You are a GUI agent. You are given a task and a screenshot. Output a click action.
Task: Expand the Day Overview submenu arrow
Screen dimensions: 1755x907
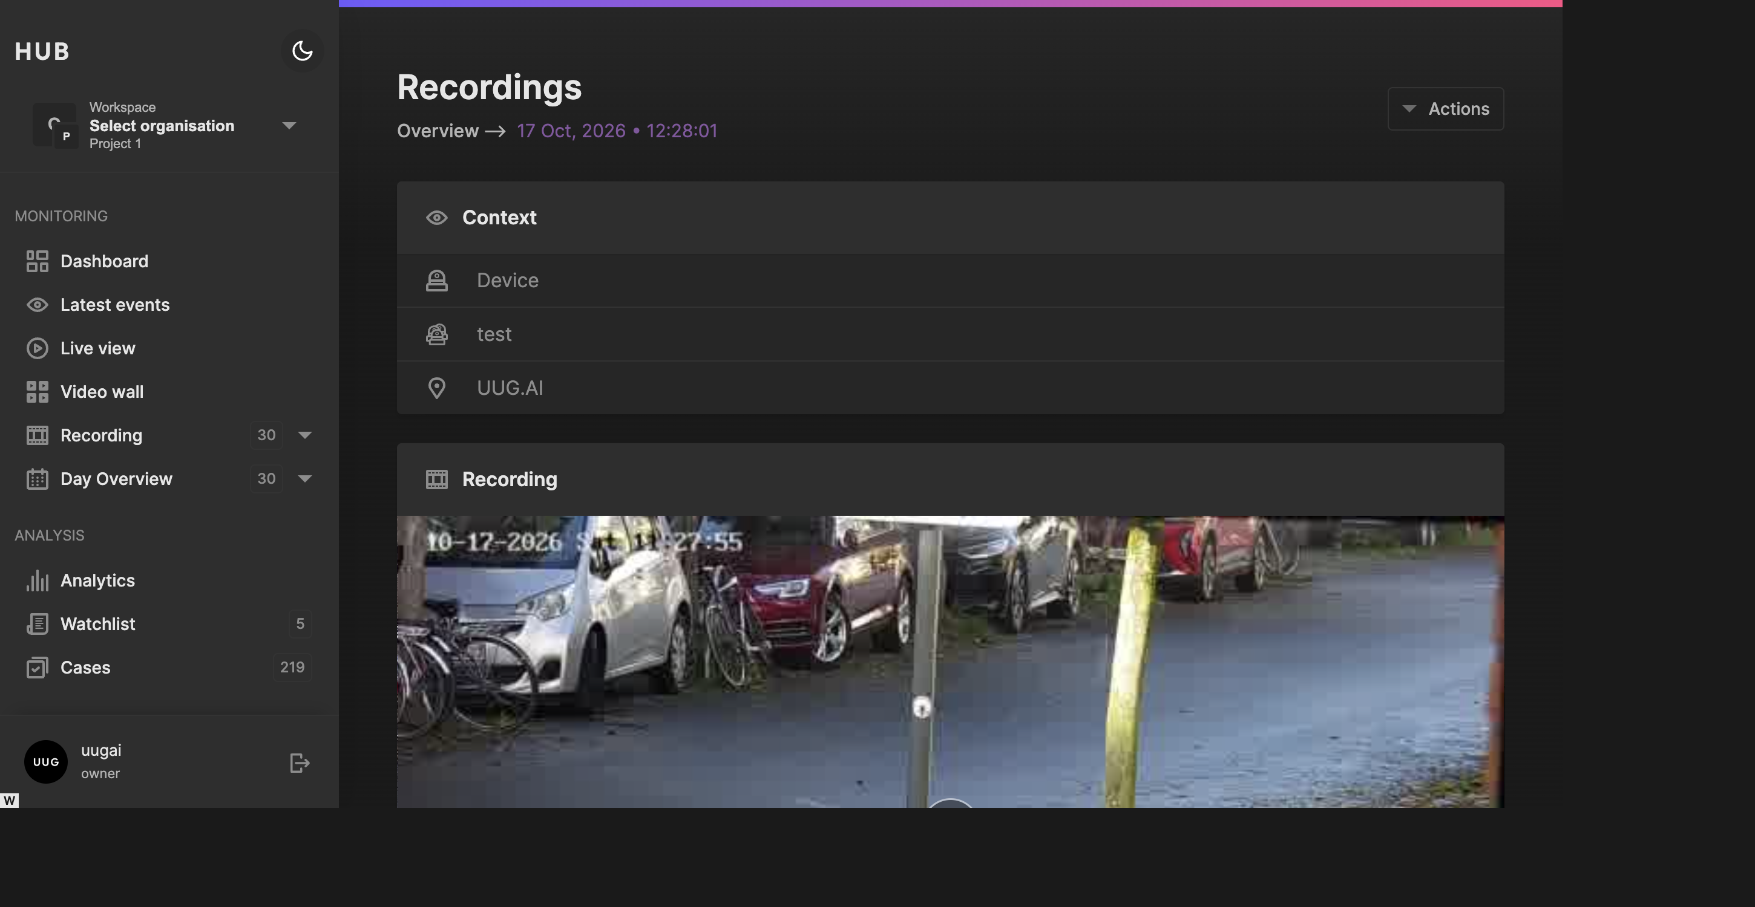(x=305, y=479)
